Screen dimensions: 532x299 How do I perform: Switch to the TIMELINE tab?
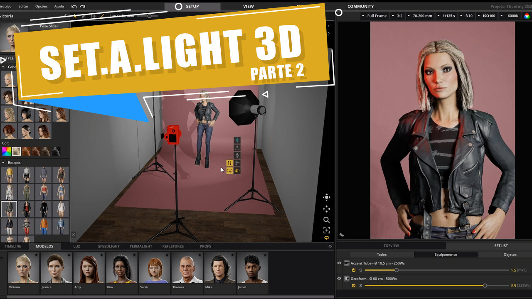coord(13,246)
